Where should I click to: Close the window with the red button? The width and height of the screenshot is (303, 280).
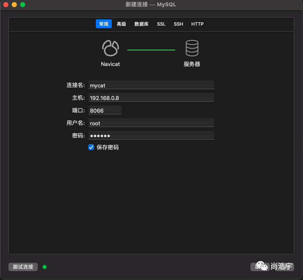click(x=6, y=5)
